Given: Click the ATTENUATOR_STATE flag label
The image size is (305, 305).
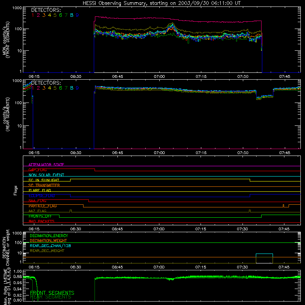Looking at the screenshot, I should tap(46, 165).
